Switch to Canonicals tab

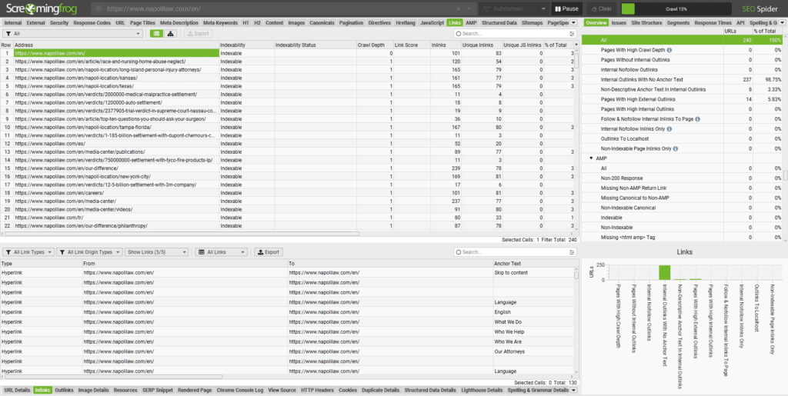pos(322,22)
